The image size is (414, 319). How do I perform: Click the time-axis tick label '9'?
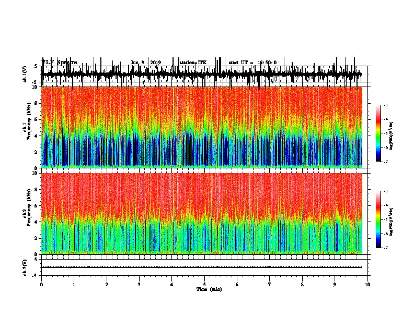[x=335, y=285]
